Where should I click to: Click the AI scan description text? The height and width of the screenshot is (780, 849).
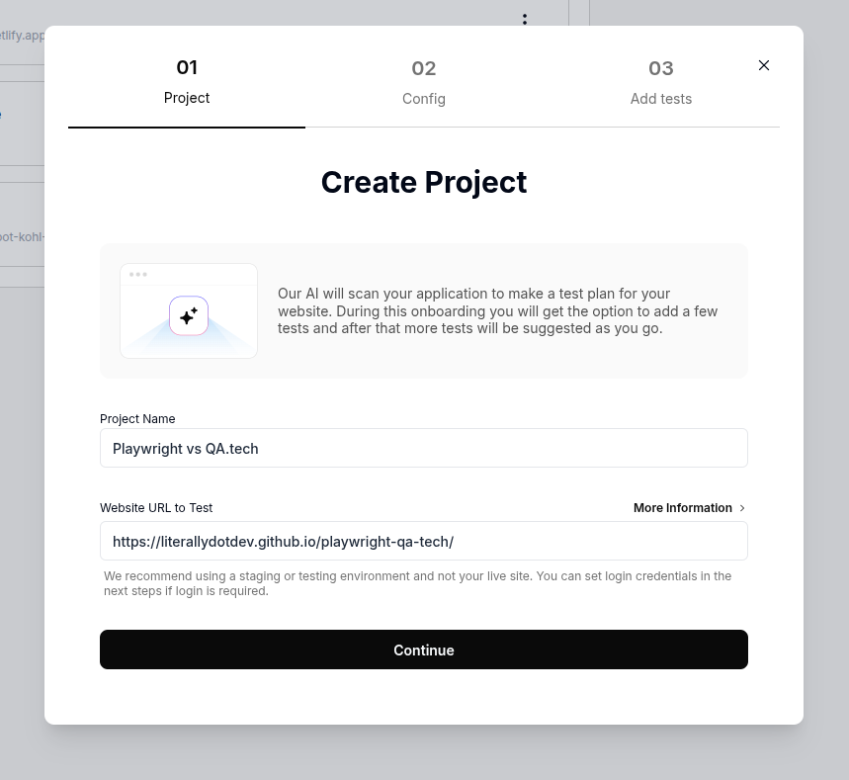click(x=497, y=311)
